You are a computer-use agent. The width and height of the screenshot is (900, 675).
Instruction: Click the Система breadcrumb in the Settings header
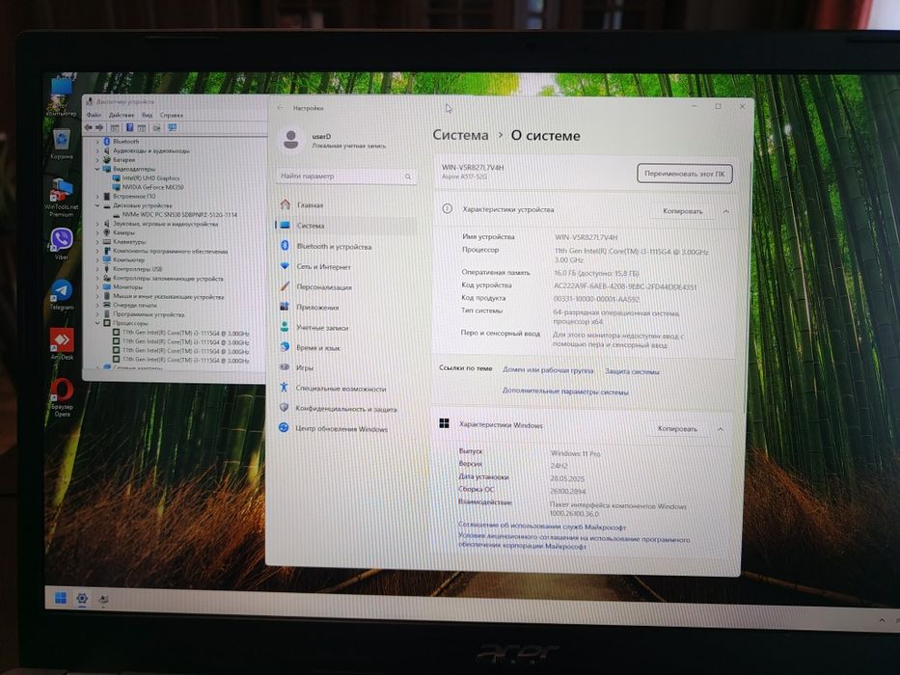pyautogui.click(x=460, y=135)
